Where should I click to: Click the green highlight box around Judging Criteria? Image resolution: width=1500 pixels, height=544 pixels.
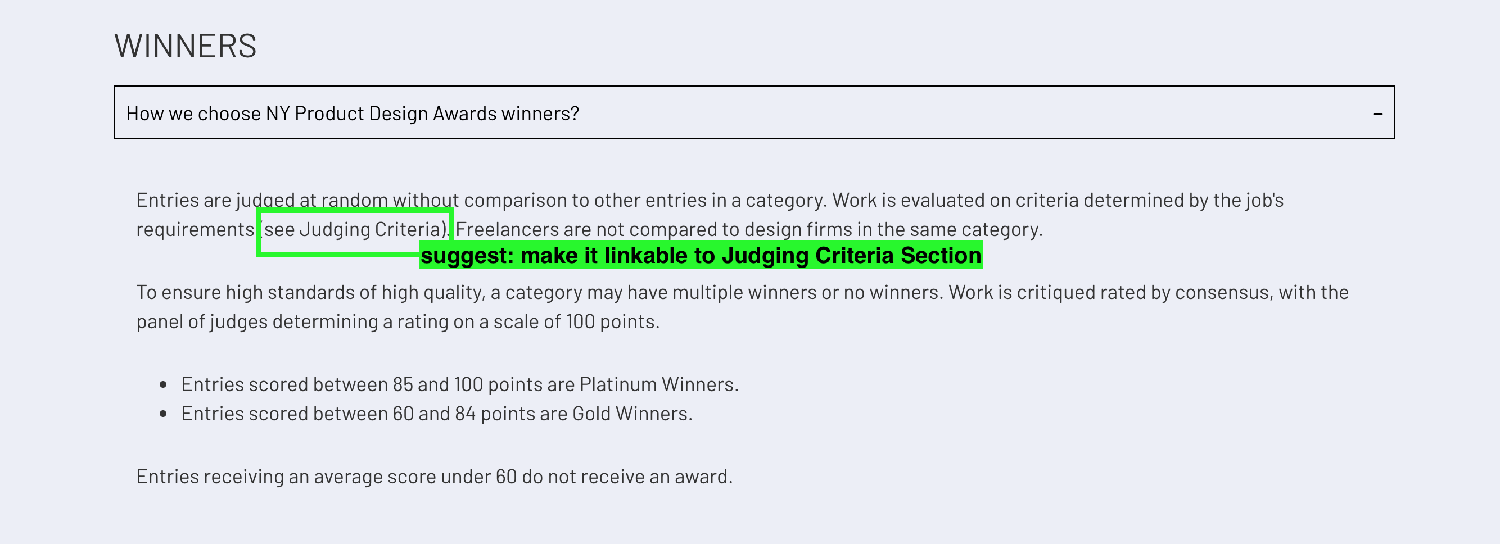point(355,232)
